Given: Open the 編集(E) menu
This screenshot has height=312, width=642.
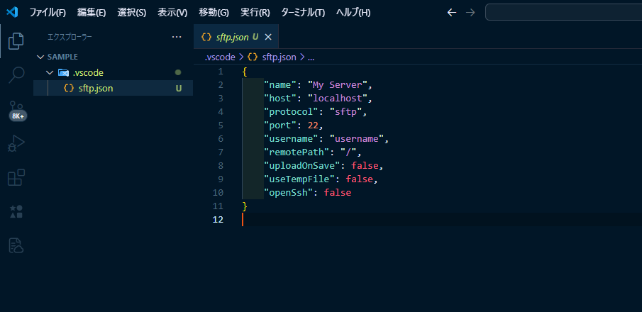Looking at the screenshot, I should 92,13.
